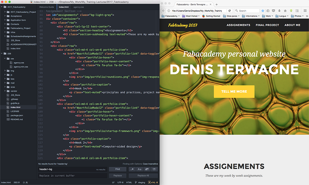Go to Firefox home page icon
The height and width of the screenshot is (185, 309).
[x=285, y=11]
